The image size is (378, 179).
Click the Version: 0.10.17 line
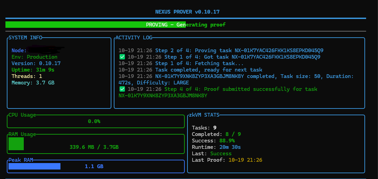(x=36, y=63)
